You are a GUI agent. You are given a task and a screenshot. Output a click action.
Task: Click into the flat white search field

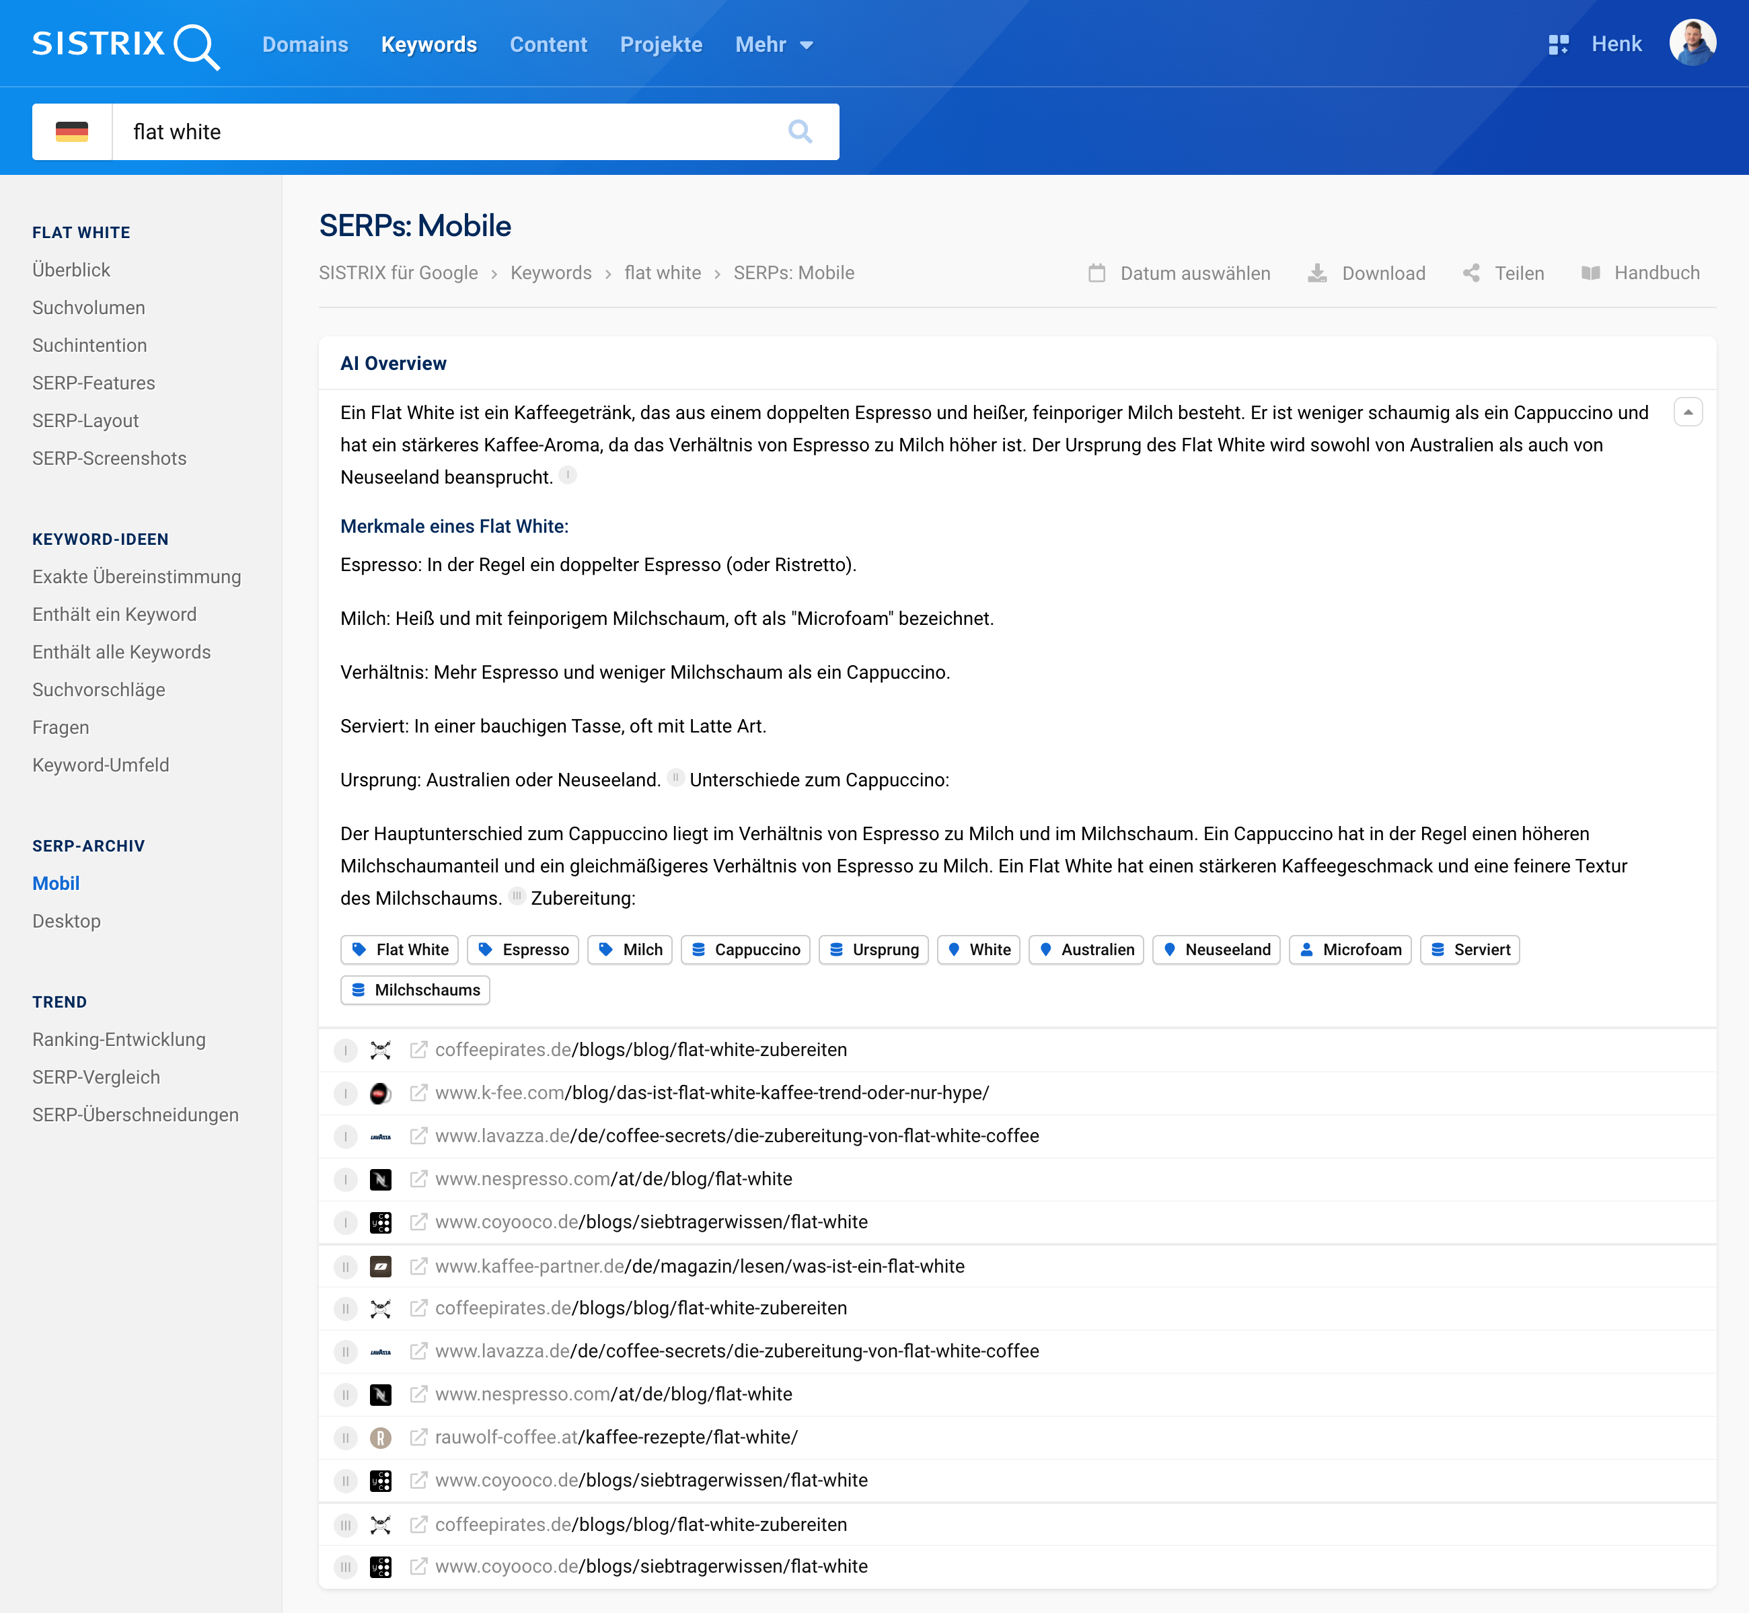tap(437, 132)
